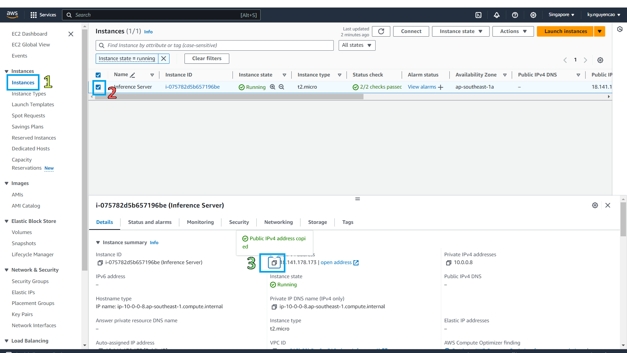Open the Services grid menu

(x=43, y=15)
